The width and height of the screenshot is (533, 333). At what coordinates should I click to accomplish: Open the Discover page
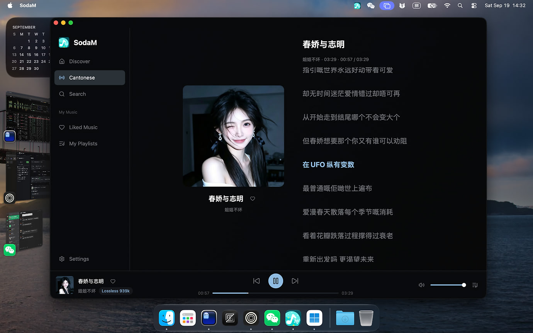click(x=90, y=61)
